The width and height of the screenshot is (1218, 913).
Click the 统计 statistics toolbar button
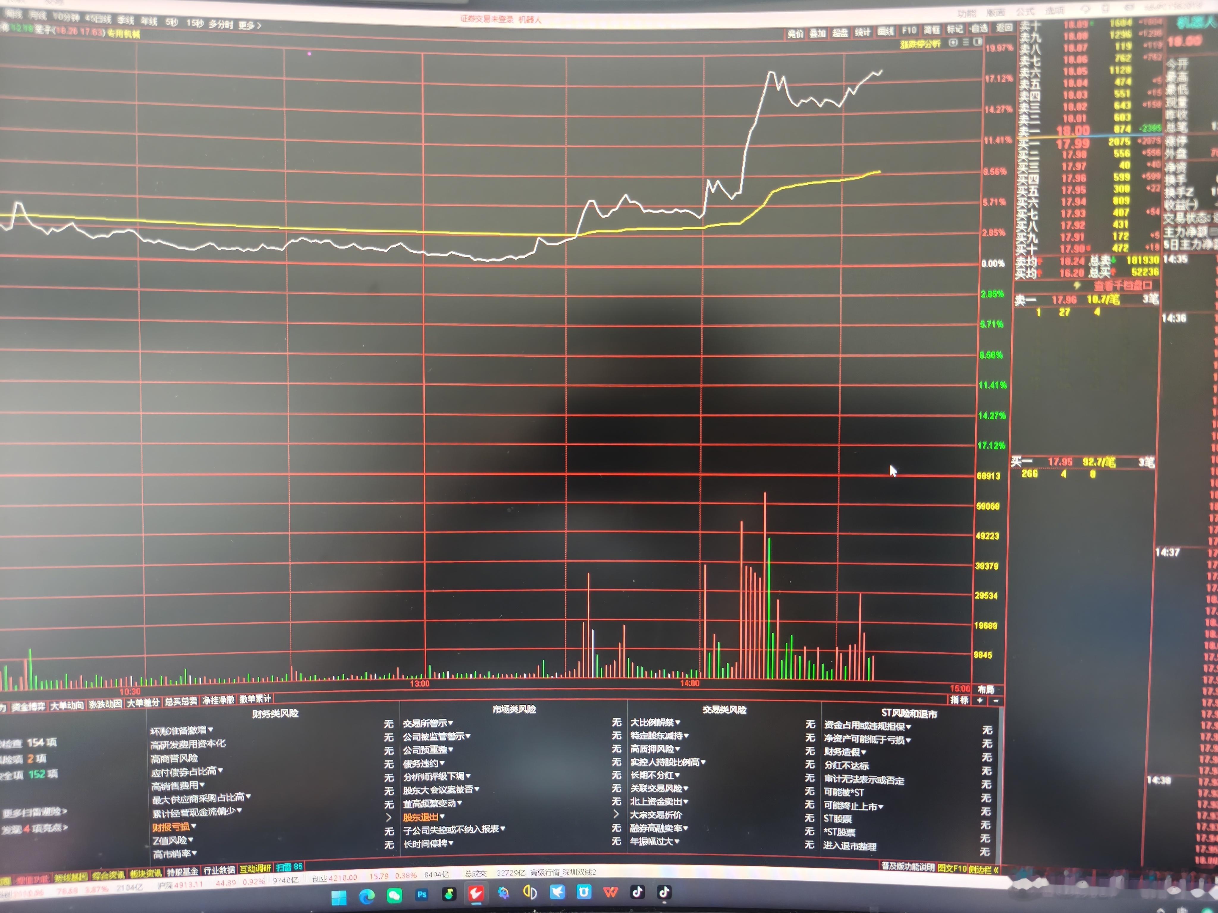pos(862,32)
